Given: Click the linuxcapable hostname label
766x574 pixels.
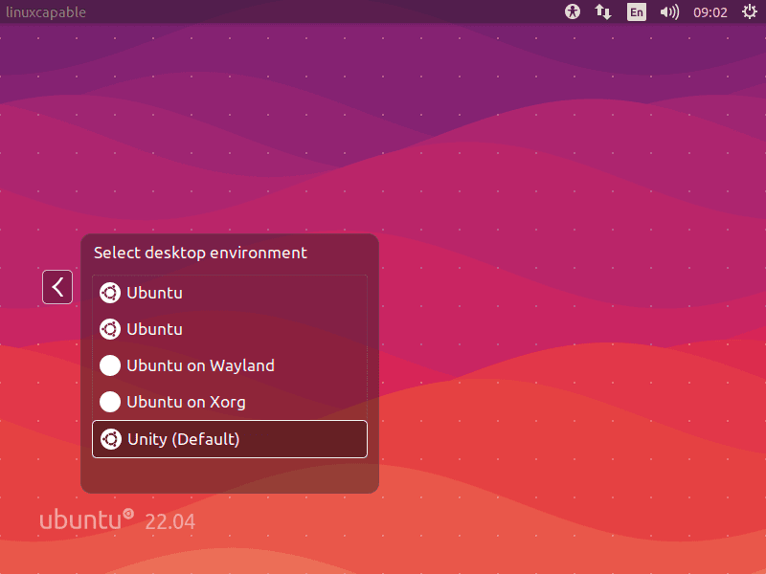Looking at the screenshot, I should pyautogui.click(x=47, y=11).
